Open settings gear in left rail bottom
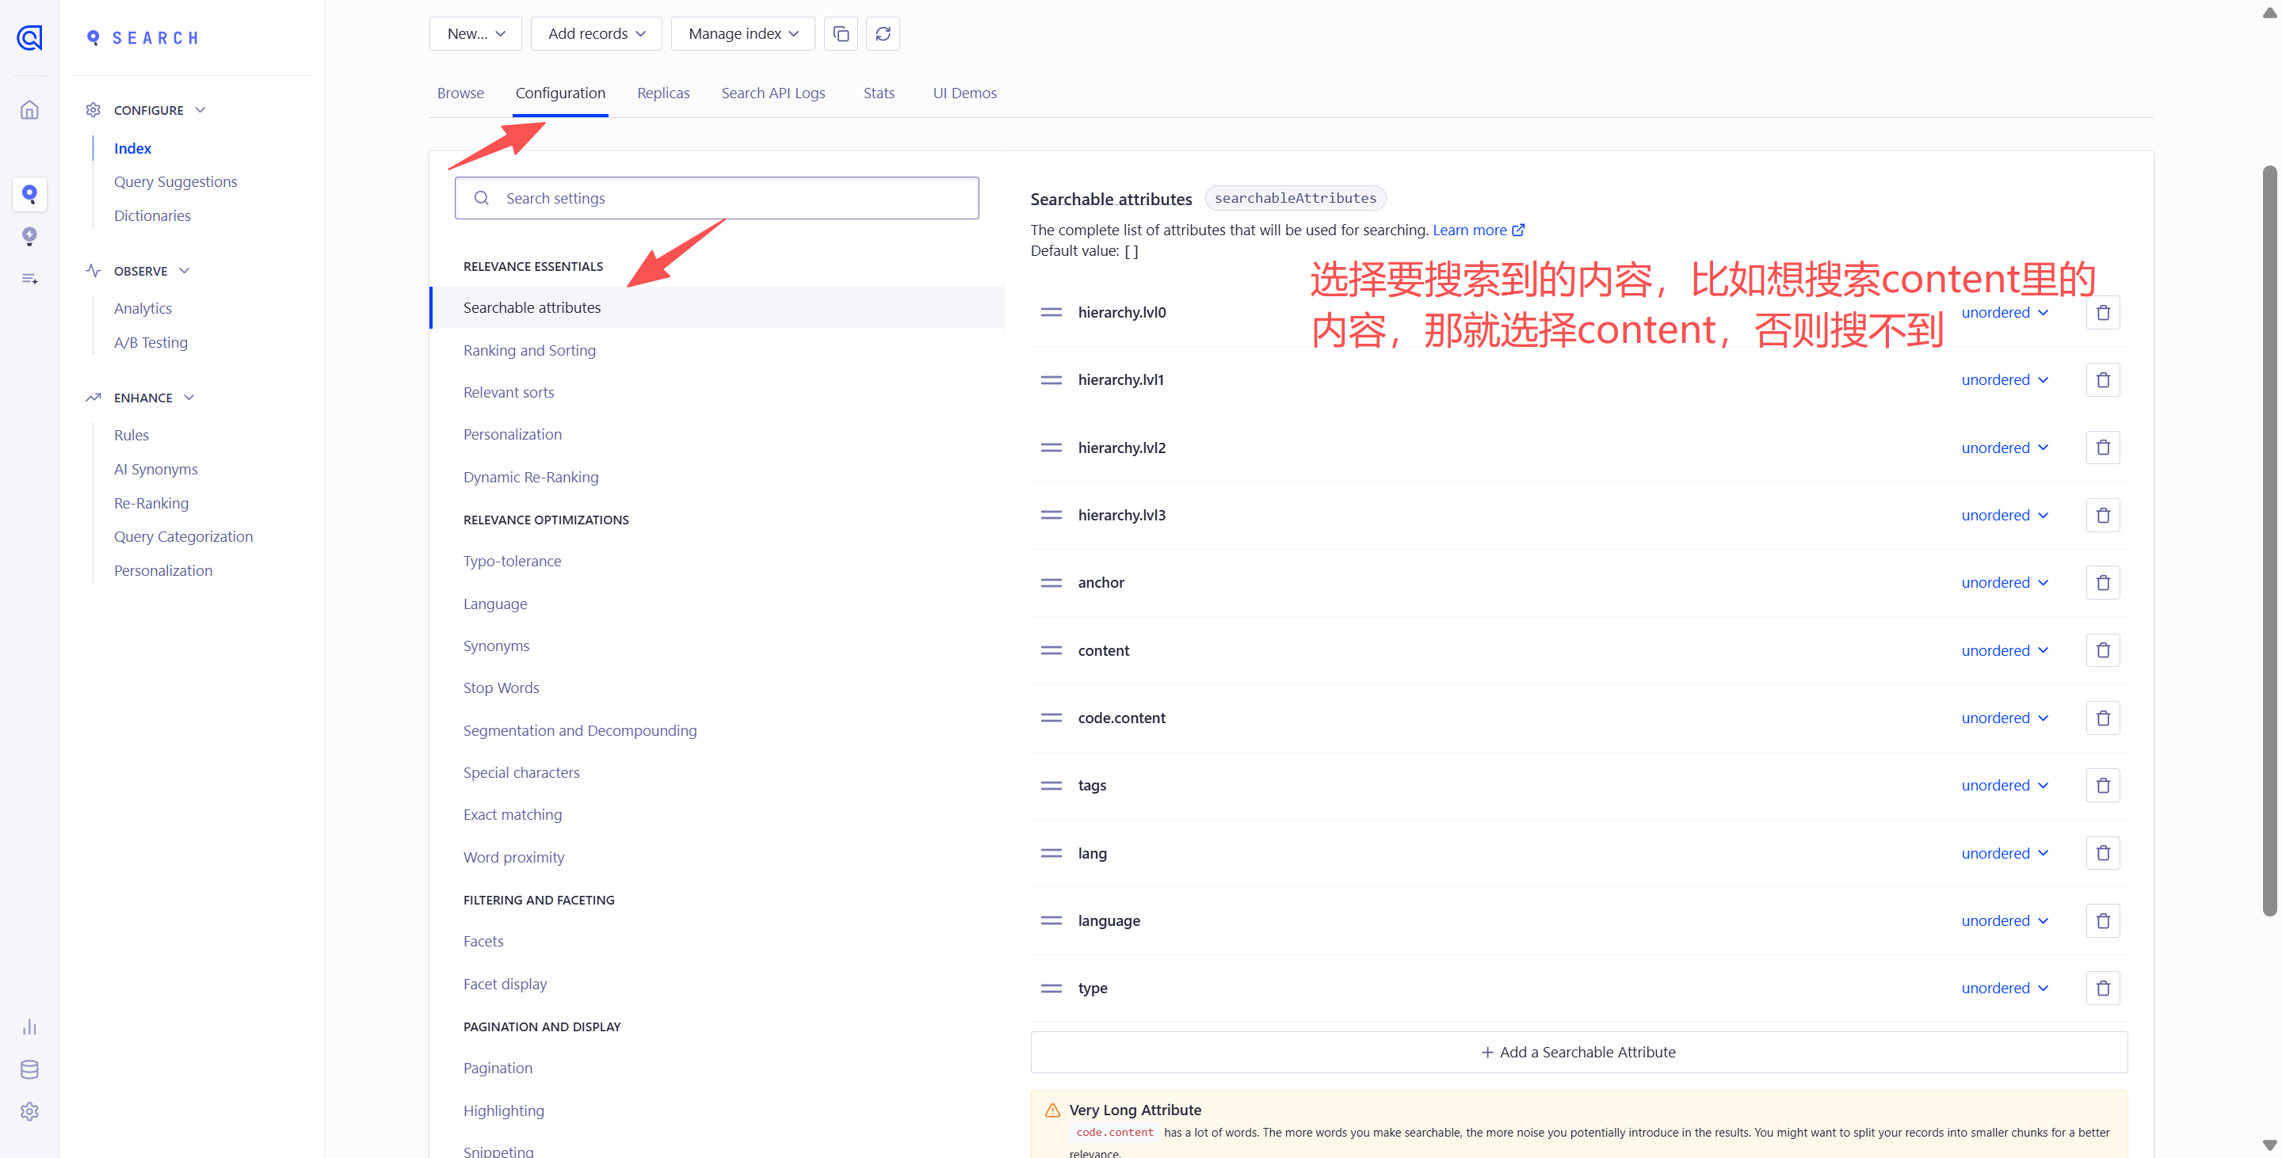 point(29,1112)
